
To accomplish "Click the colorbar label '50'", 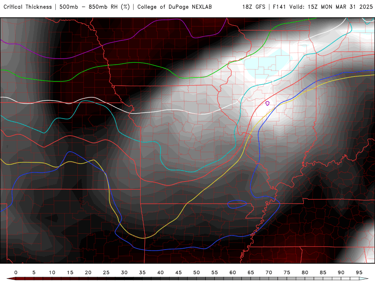I will click(196, 273).
